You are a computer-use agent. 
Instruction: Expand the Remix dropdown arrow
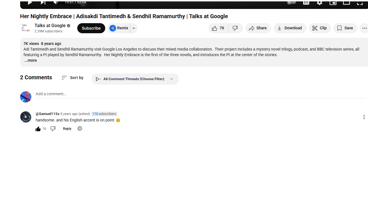(x=134, y=28)
